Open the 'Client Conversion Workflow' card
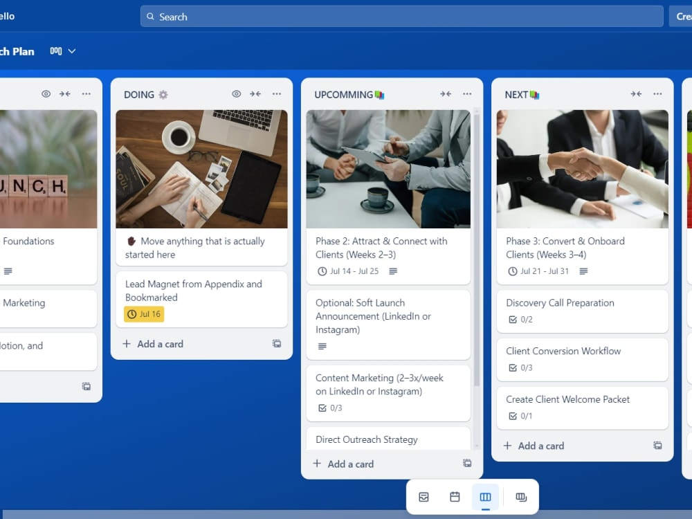 tap(583, 359)
